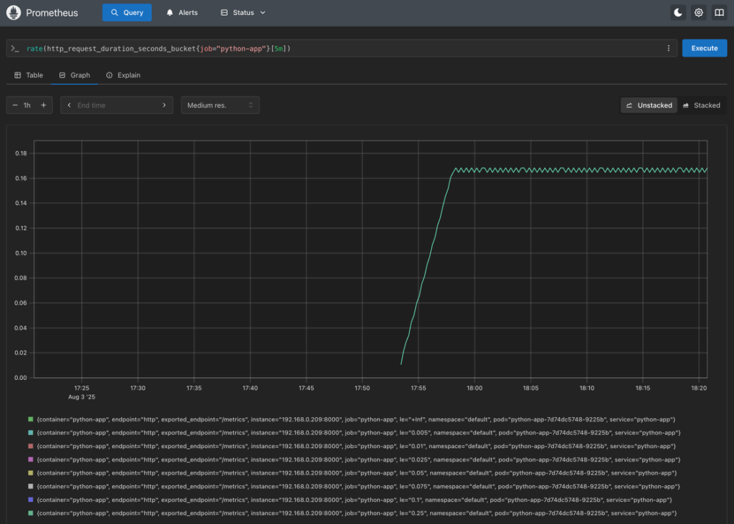This screenshot has height=524, width=734.
Task: Go to the previous end time arrow
Action: coord(70,105)
